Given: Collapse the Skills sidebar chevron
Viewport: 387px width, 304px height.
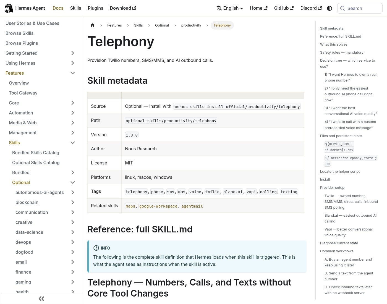Looking at the screenshot, I should (73, 143).
